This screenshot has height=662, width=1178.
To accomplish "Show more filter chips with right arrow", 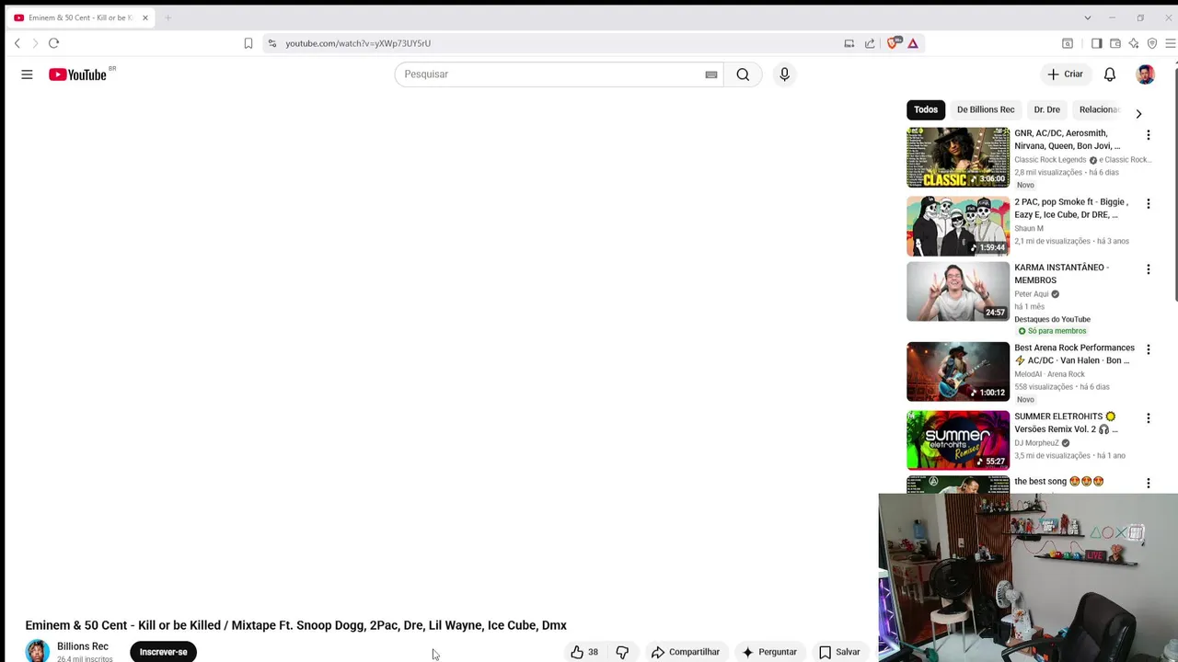I will 1138,114.
